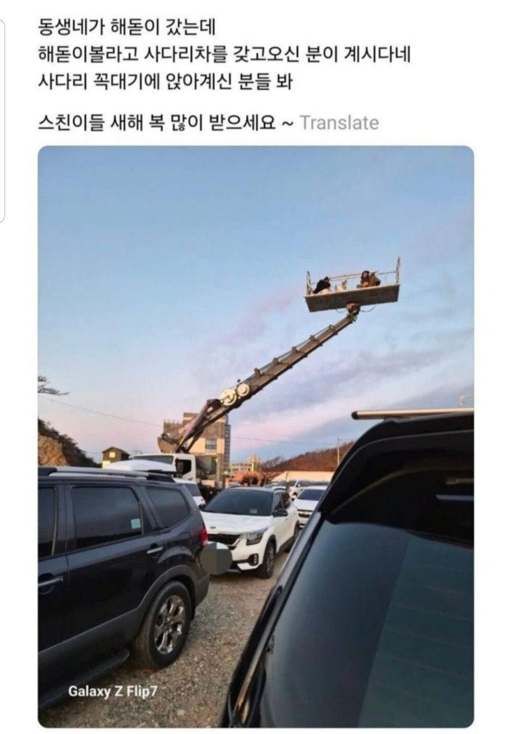
Task: Click the Galaxy Z Flip7 watermark
Action: (x=112, y=691)
